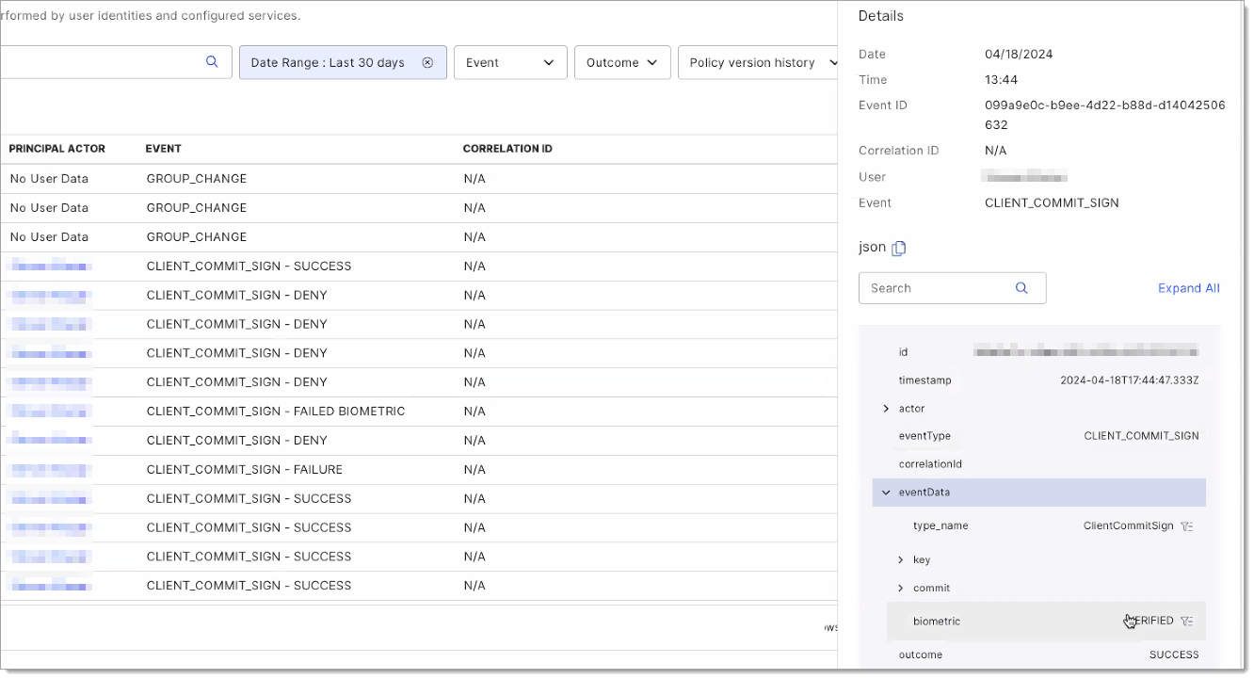Open the Policy version history dropdown

pyautogui.click(x=758, y=63)
